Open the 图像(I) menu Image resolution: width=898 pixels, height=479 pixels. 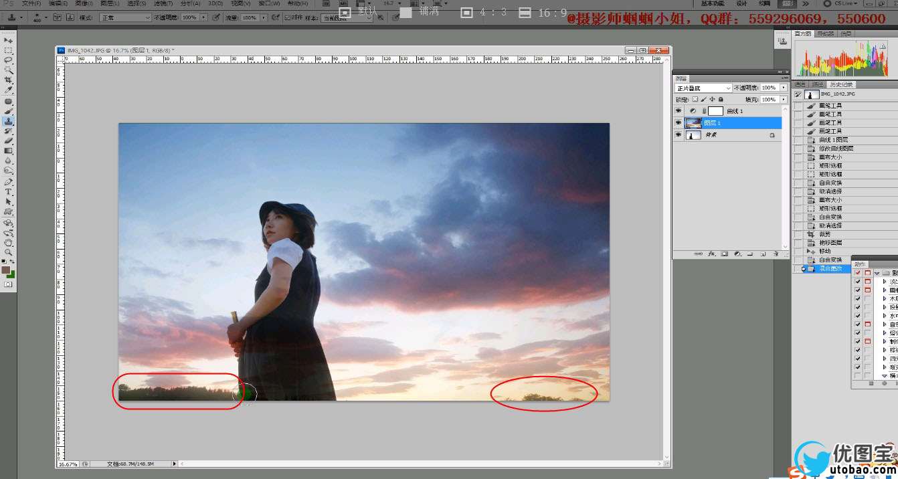click(x=84, y=3)
